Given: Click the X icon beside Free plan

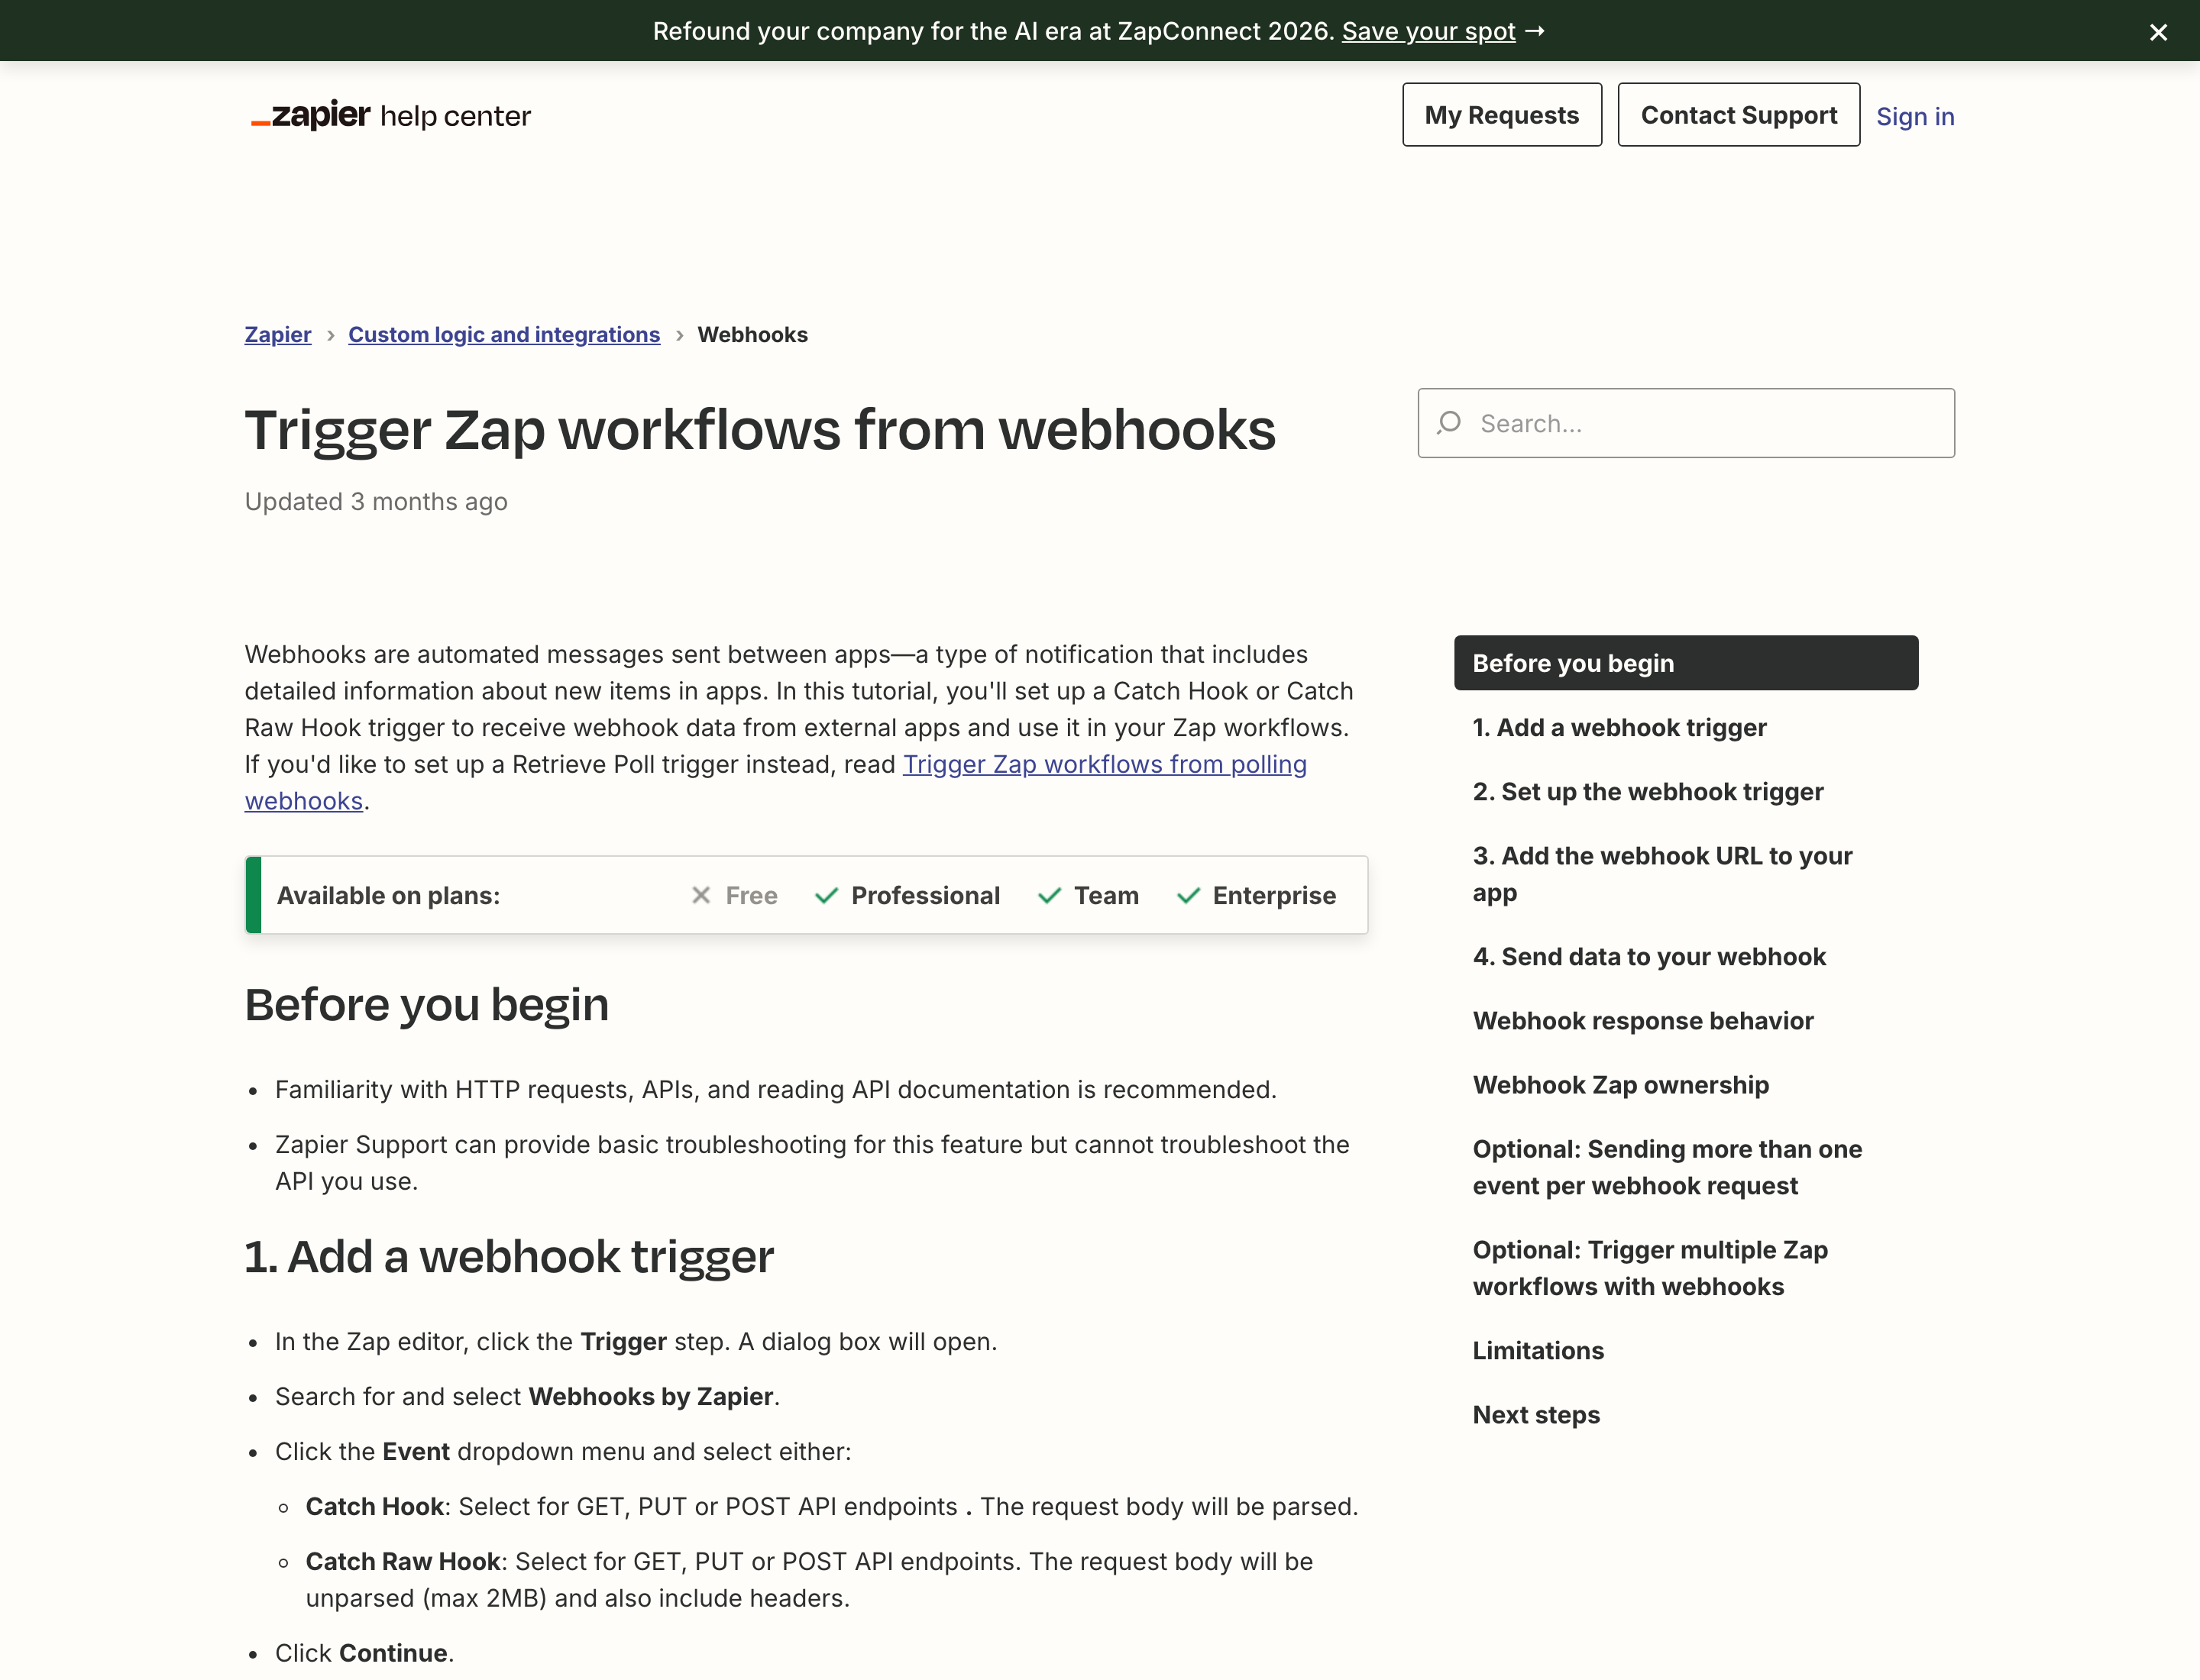Looking at the screenshot, I should pos(700,895).
